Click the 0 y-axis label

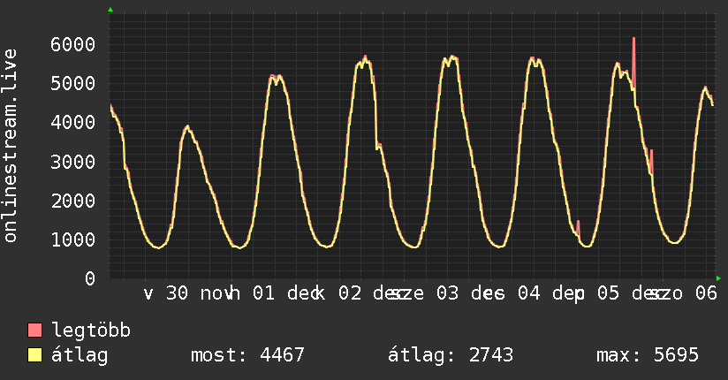point(89,278)
